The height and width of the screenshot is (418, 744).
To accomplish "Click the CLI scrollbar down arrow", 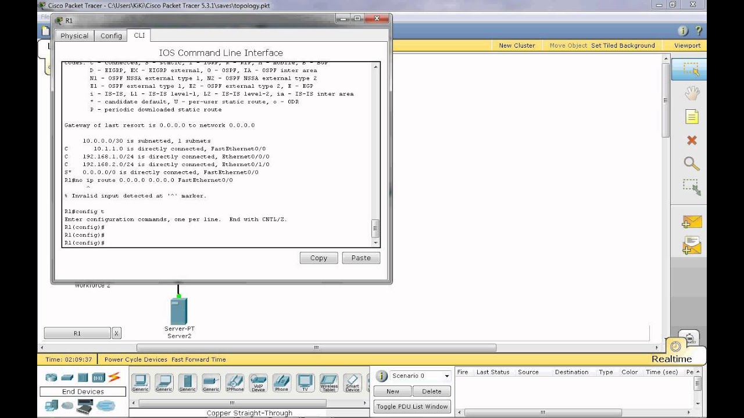I will pos(375,243).
